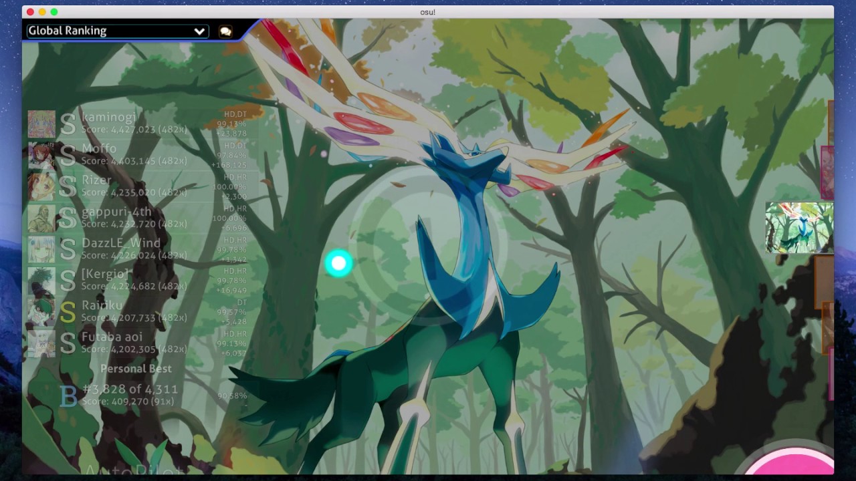856x481 pixels.
Task: Select player name DazzLE_Wind
Action: (x=121, y=243)
